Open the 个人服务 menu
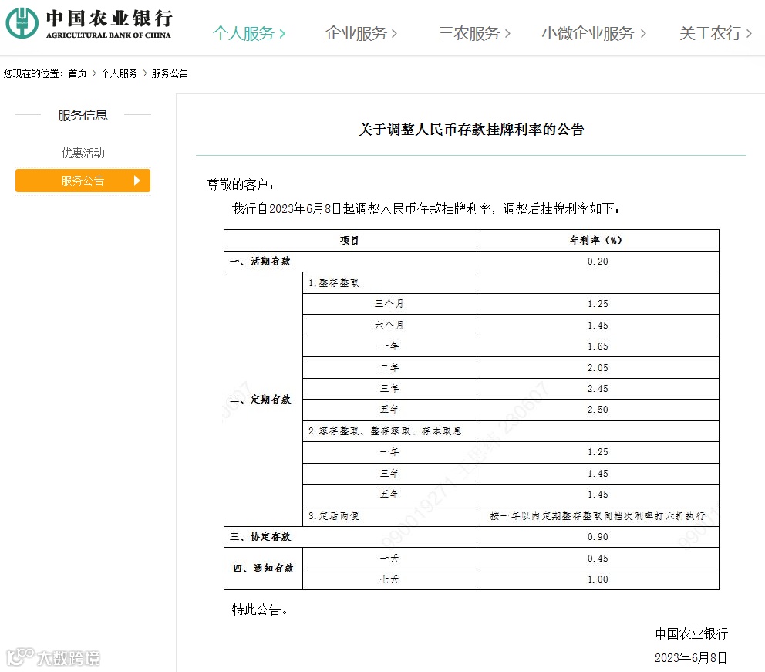 point(249,33)
